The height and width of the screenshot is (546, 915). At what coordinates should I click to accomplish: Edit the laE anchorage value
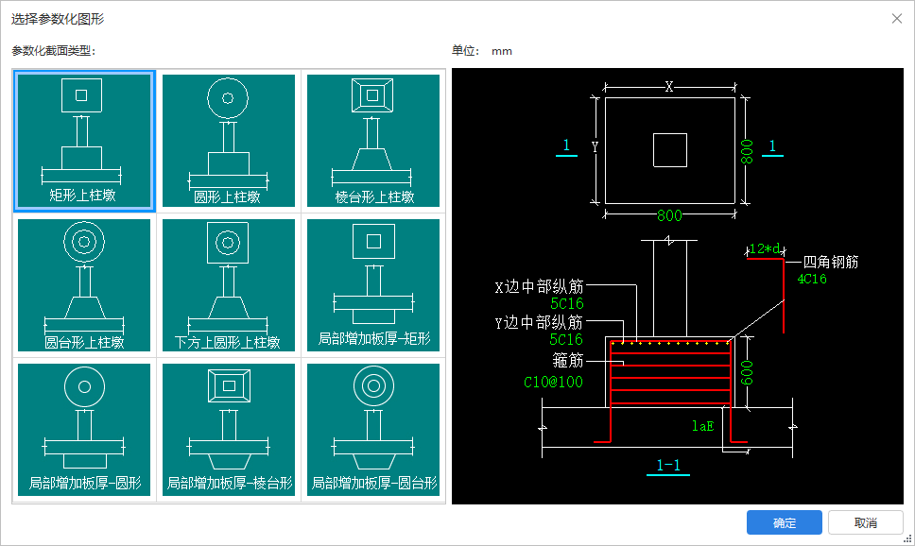pyautogui.click(x=702, y=426)
